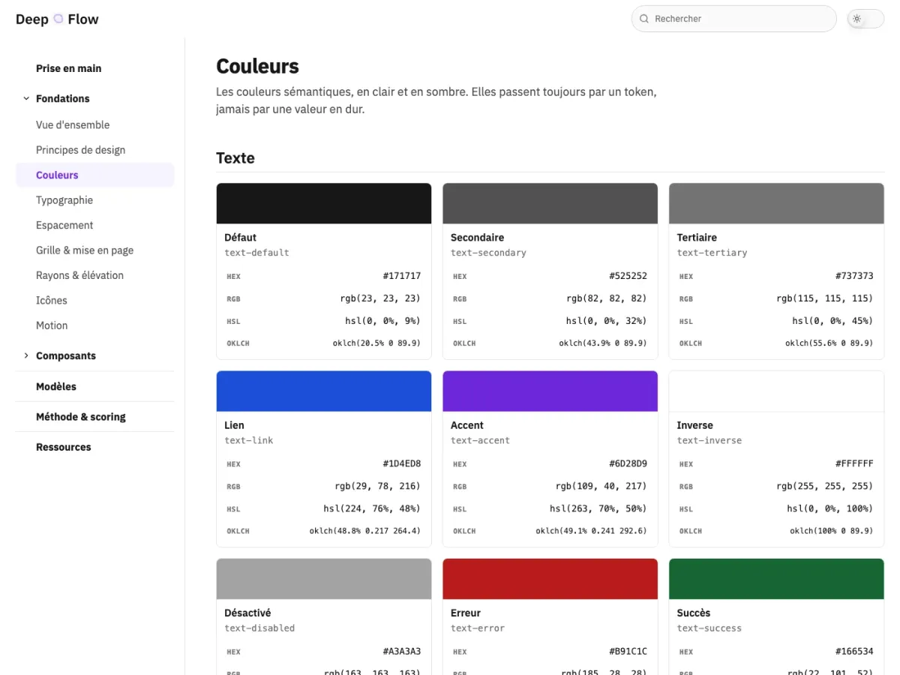Click the Deep Flow logo circle icon
The width and height of the screenshot is (900, 675).
click(x=58, y=19)
